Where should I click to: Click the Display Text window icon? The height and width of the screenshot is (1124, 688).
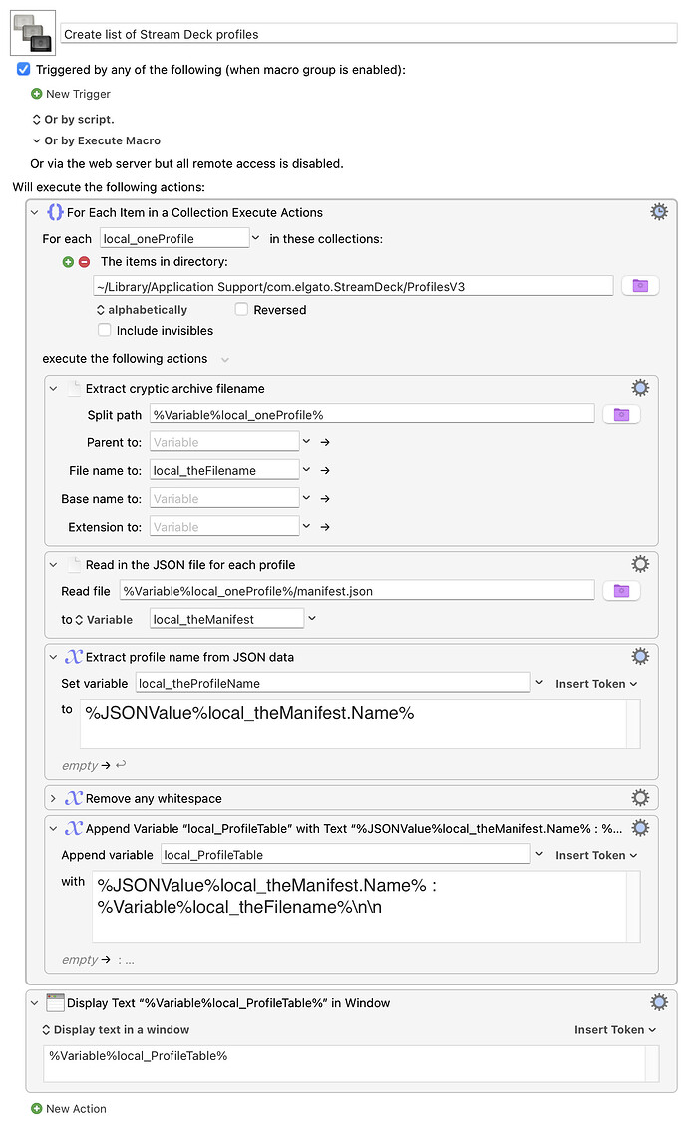click(x=55, y=1002)
